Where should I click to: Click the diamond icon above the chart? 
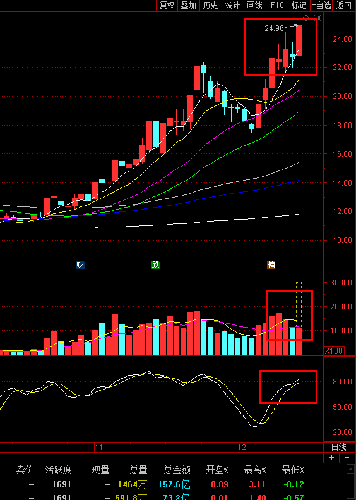(306, 18)
